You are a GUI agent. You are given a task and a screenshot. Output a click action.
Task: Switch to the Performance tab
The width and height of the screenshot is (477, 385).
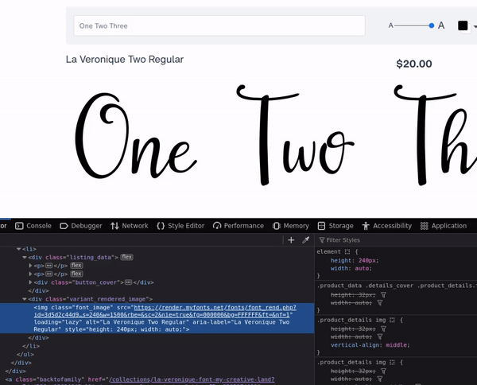pos(238,226)
